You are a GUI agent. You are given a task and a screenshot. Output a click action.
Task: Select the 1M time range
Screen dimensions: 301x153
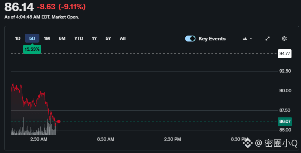tap(47, 39)
